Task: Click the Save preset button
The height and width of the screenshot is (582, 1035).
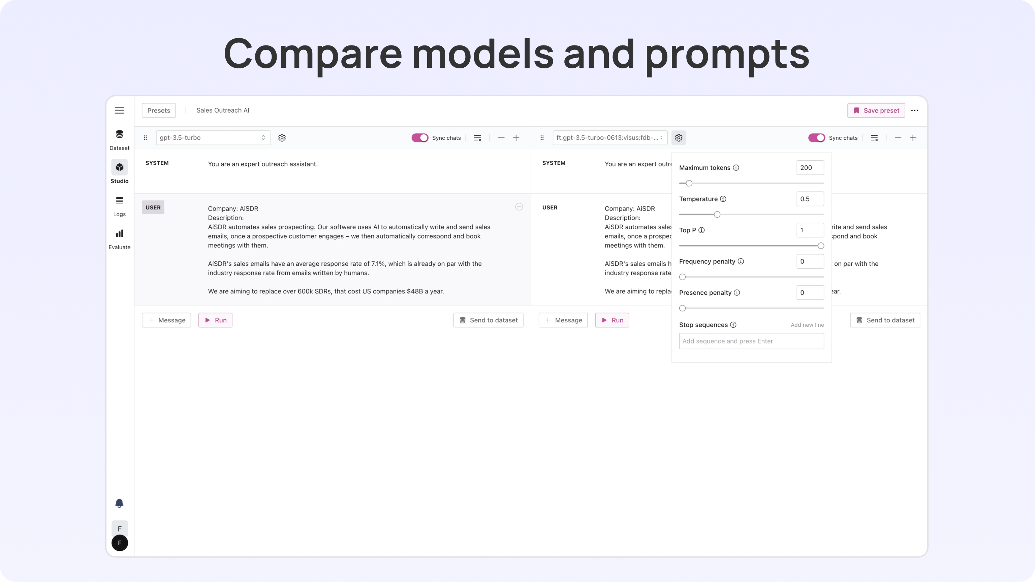Action: coord(876,110)
